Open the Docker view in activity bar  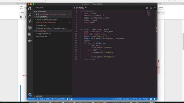click(x=30, y=41)
